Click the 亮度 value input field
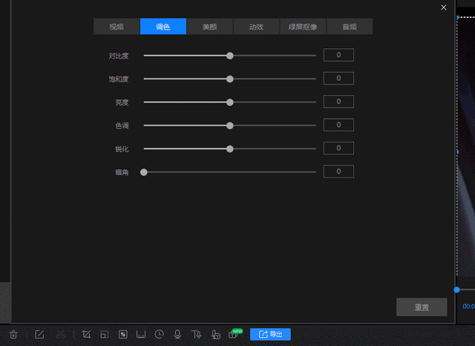This screenshot has height=346, width=475. tap(338, 102)
